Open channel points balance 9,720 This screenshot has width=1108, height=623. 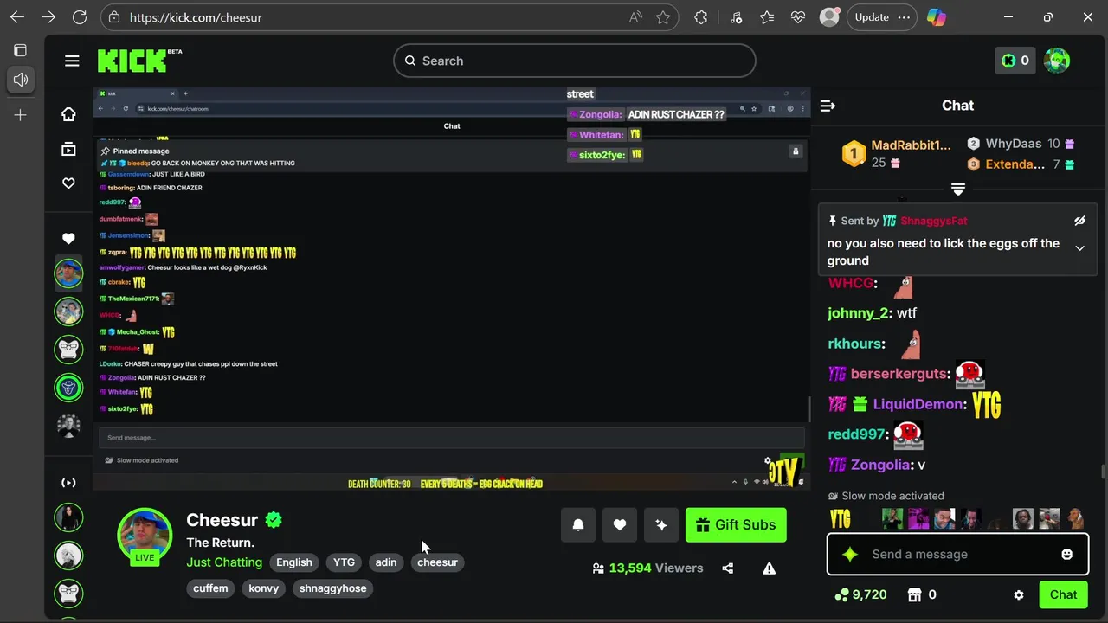pos(860,594)
